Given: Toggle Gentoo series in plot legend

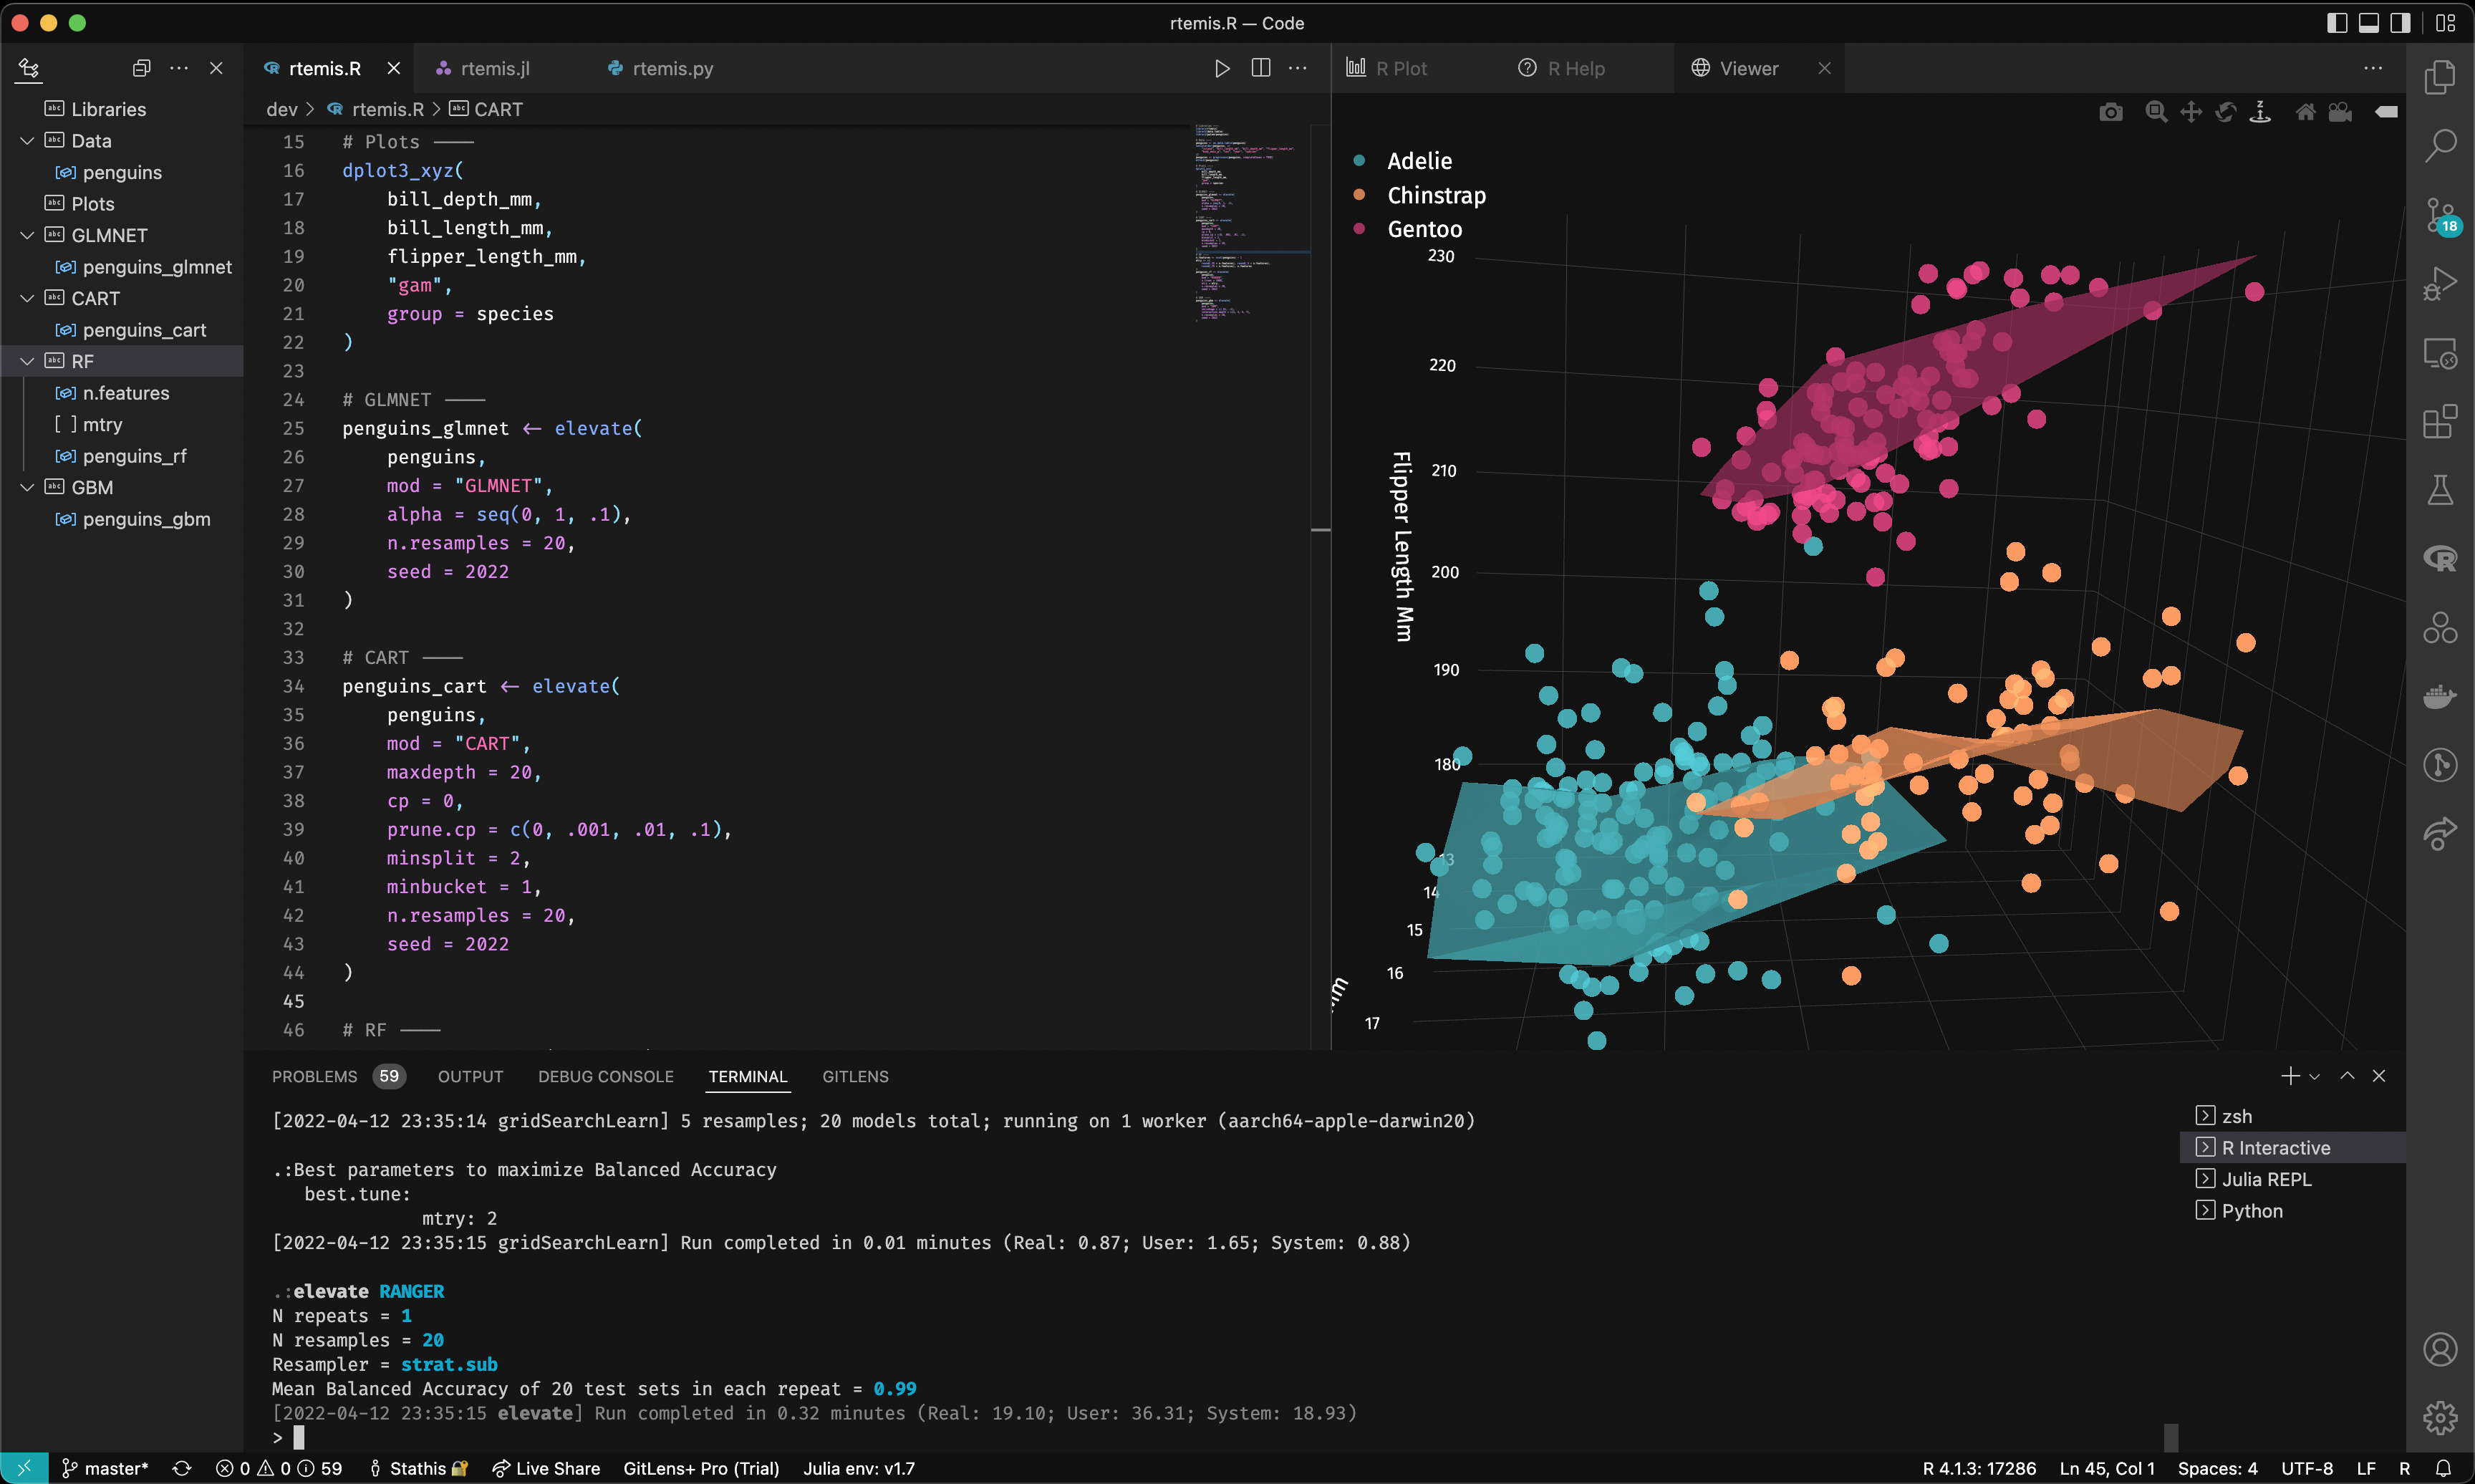Looking at the screenshot, I should (x=1424, y=229).
